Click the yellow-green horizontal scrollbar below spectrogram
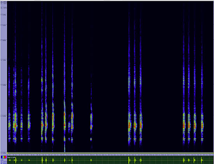The height and width of the screenshot is (164, 214). tap(111, 153)
